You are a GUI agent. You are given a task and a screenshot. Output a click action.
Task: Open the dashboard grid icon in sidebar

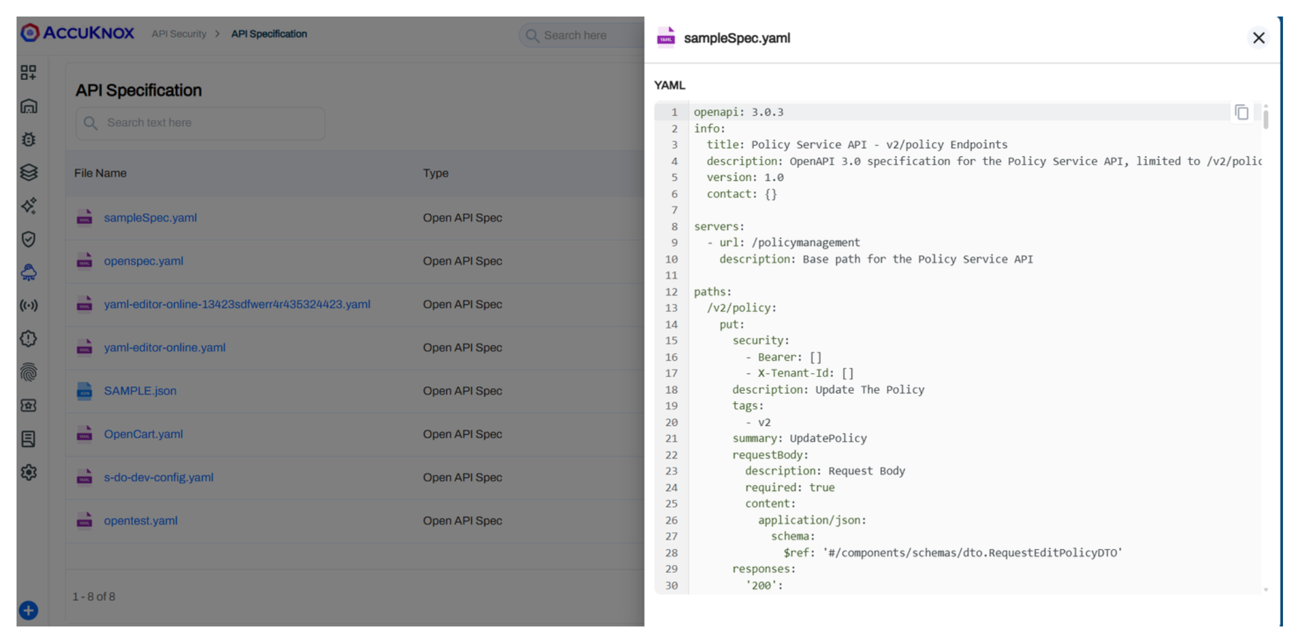click(x=29, y=72)
